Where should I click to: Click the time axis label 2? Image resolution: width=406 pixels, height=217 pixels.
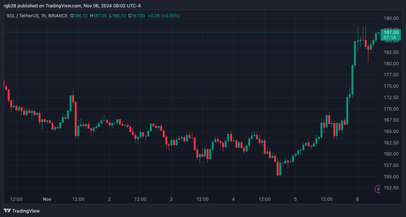pos(109,199)
